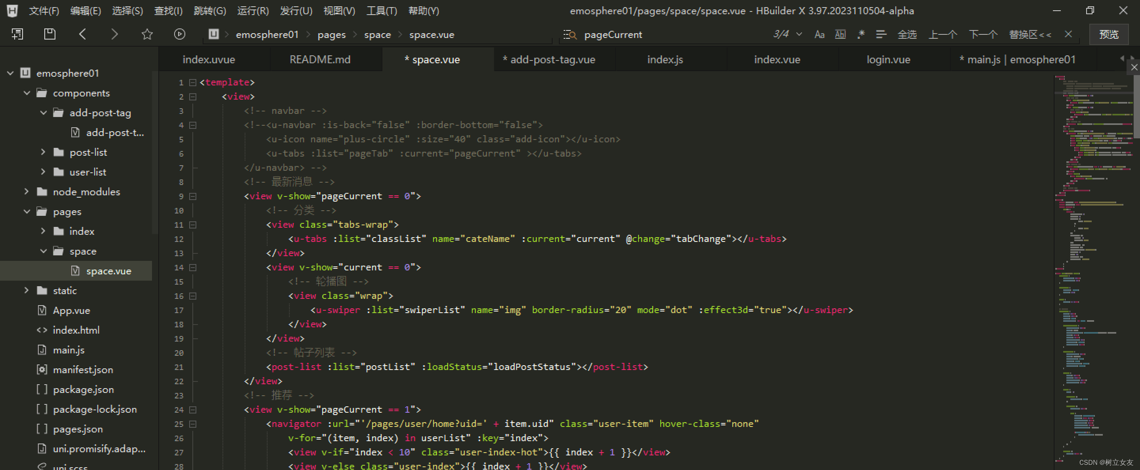
Task: Toggle case-sensitive Aa search option
Action: 819,34
